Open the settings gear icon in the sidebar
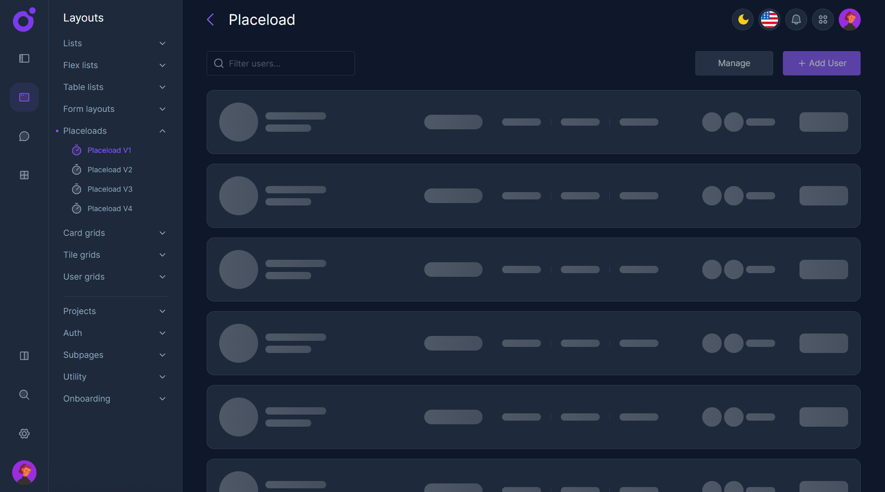 click(24, 434)
